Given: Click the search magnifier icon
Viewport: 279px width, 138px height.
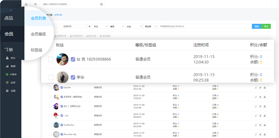Looking at the screenshot, I should click(x=101, y=4).
